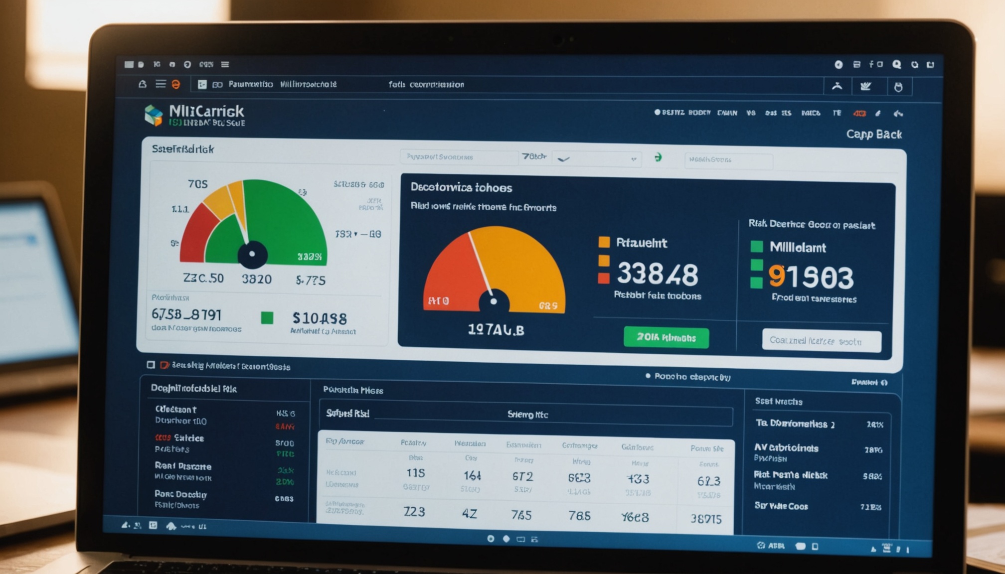Click the red flag icon before Seusing Mrioiest
Screen dimensions: 1005x574
coord(164,365)
